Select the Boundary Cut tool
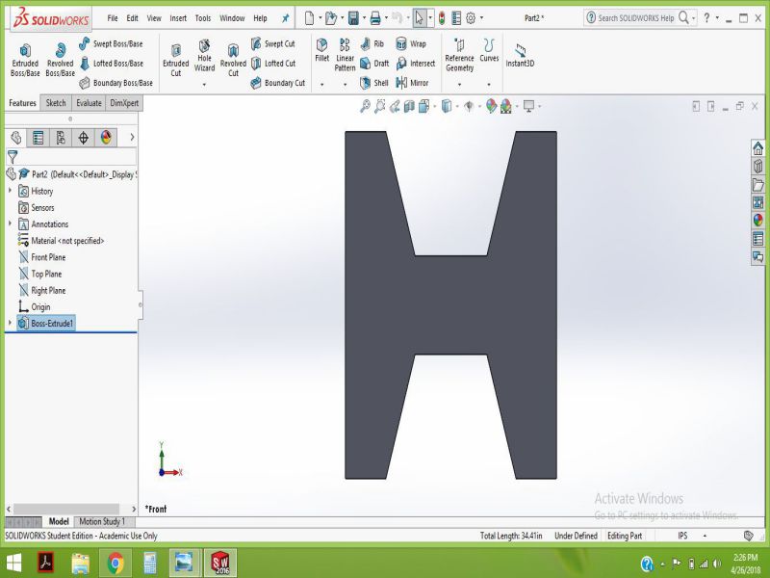 [278, 83]
